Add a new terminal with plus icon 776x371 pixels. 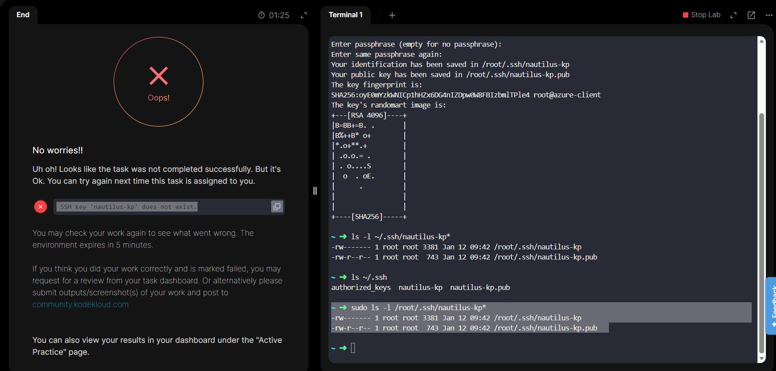click(x=392, y=15)
